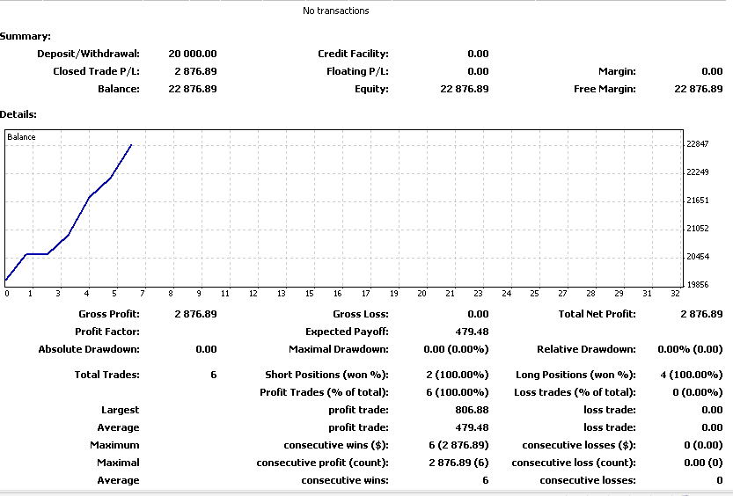Viewport: 733px width, 496px height.
Task: Click the 22249 y-axis label
Action: click(x=698, y=171)
